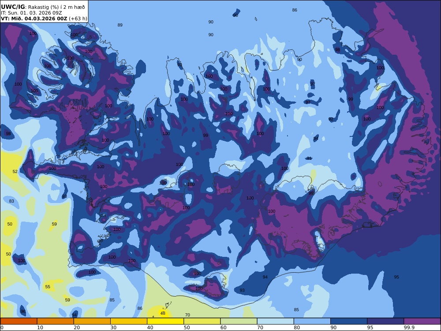Screen dimensions: 441x331
Task: Click the '99.9' legend scale label
Action: point(409,327)
